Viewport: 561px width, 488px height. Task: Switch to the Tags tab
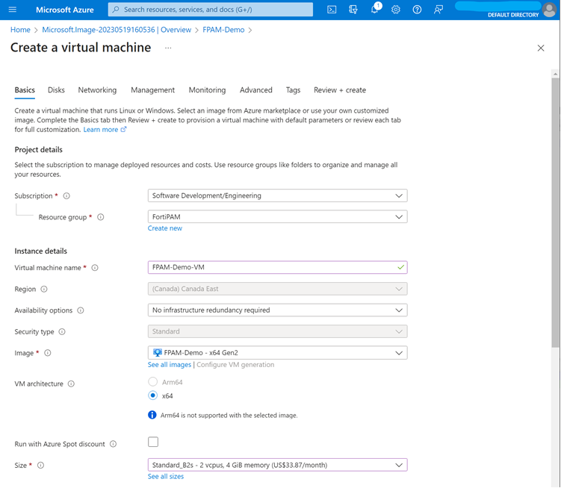293,90
